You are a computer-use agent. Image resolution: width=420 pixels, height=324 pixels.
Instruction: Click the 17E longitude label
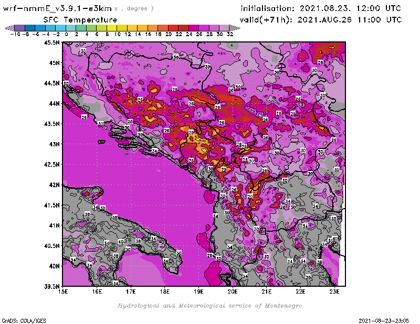[x=131, y=291]
